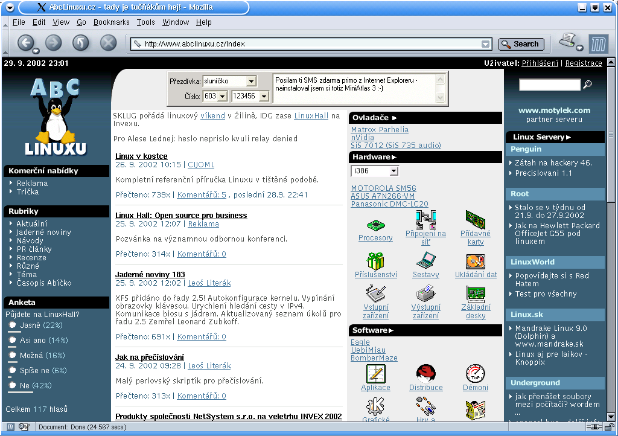Open the Připojení na síť network icon
The height and width of the screenshot is (436, 618).
[x=425, y=219]
